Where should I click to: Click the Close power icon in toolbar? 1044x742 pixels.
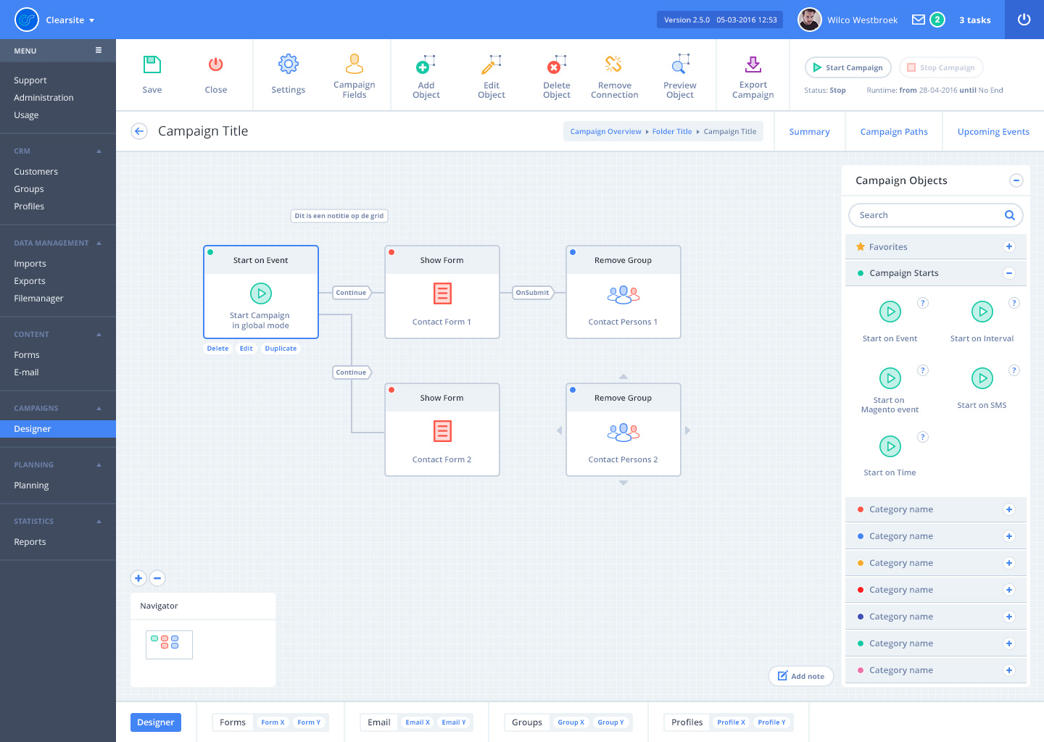click(216, 64)
